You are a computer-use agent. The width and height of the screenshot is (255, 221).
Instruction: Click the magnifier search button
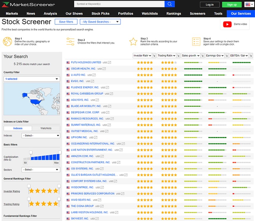169,4
